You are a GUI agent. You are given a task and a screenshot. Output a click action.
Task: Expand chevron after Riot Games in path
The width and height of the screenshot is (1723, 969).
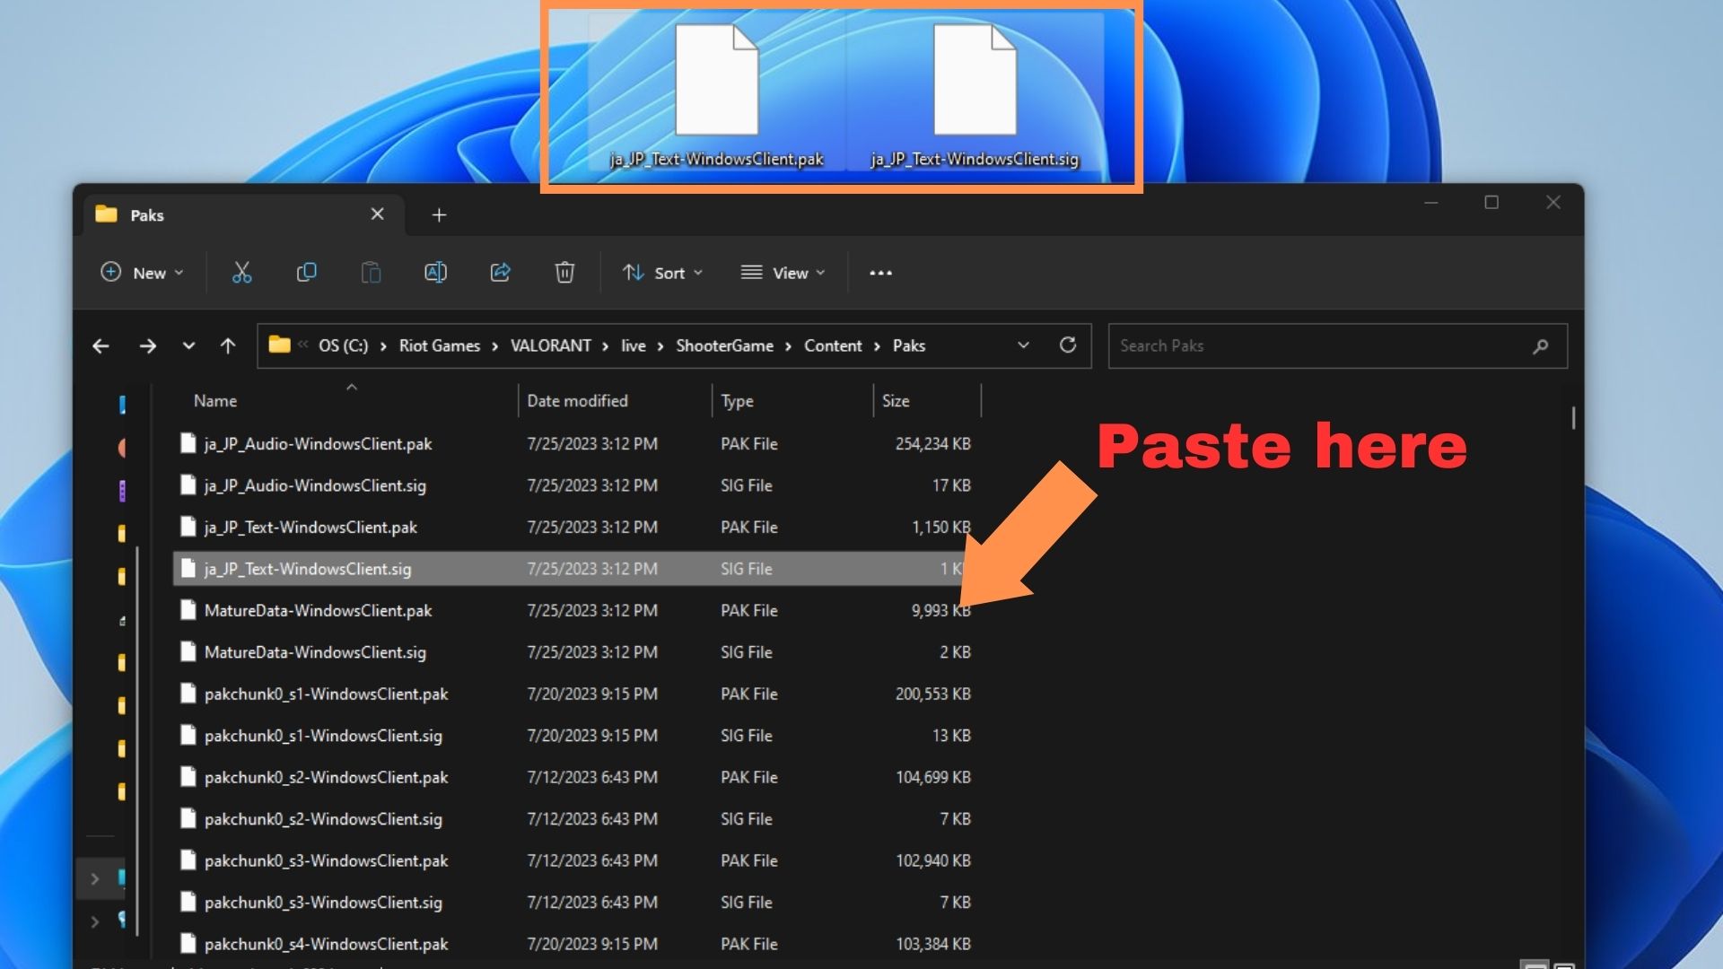click(494, 346)
